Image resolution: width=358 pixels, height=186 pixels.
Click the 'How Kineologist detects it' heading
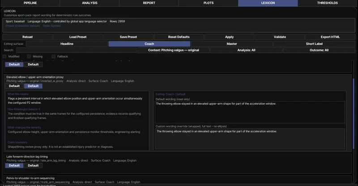(x=24, y=109)
